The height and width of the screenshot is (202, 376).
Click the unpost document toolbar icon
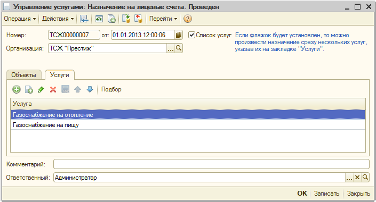pos(138,19)
